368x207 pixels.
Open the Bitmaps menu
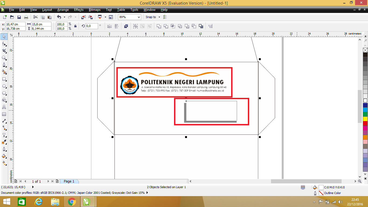(95, 10)
